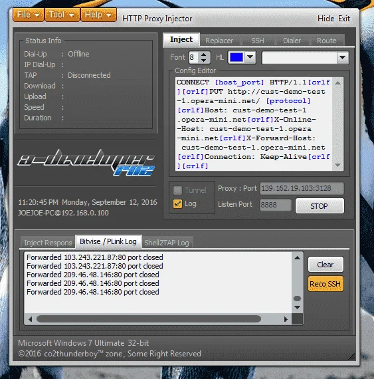Open the empty combo box beside HL
This screenshot has width=374, height=379.
305,58
